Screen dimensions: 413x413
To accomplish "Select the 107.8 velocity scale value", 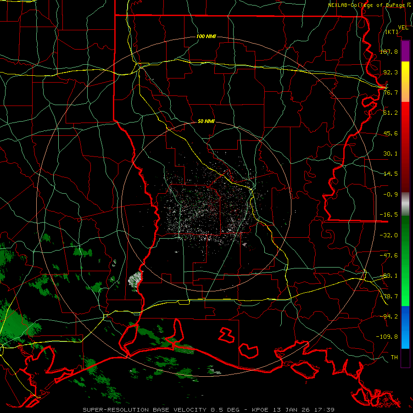I will click(x=389, y=51).
